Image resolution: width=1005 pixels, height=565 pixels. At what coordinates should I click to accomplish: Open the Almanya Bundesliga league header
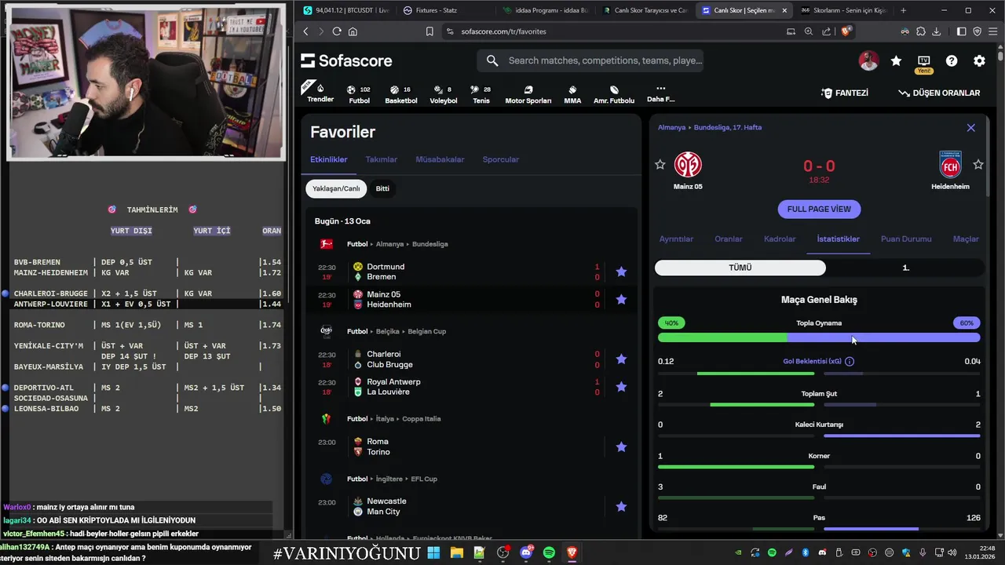click(x=397, y=244)
